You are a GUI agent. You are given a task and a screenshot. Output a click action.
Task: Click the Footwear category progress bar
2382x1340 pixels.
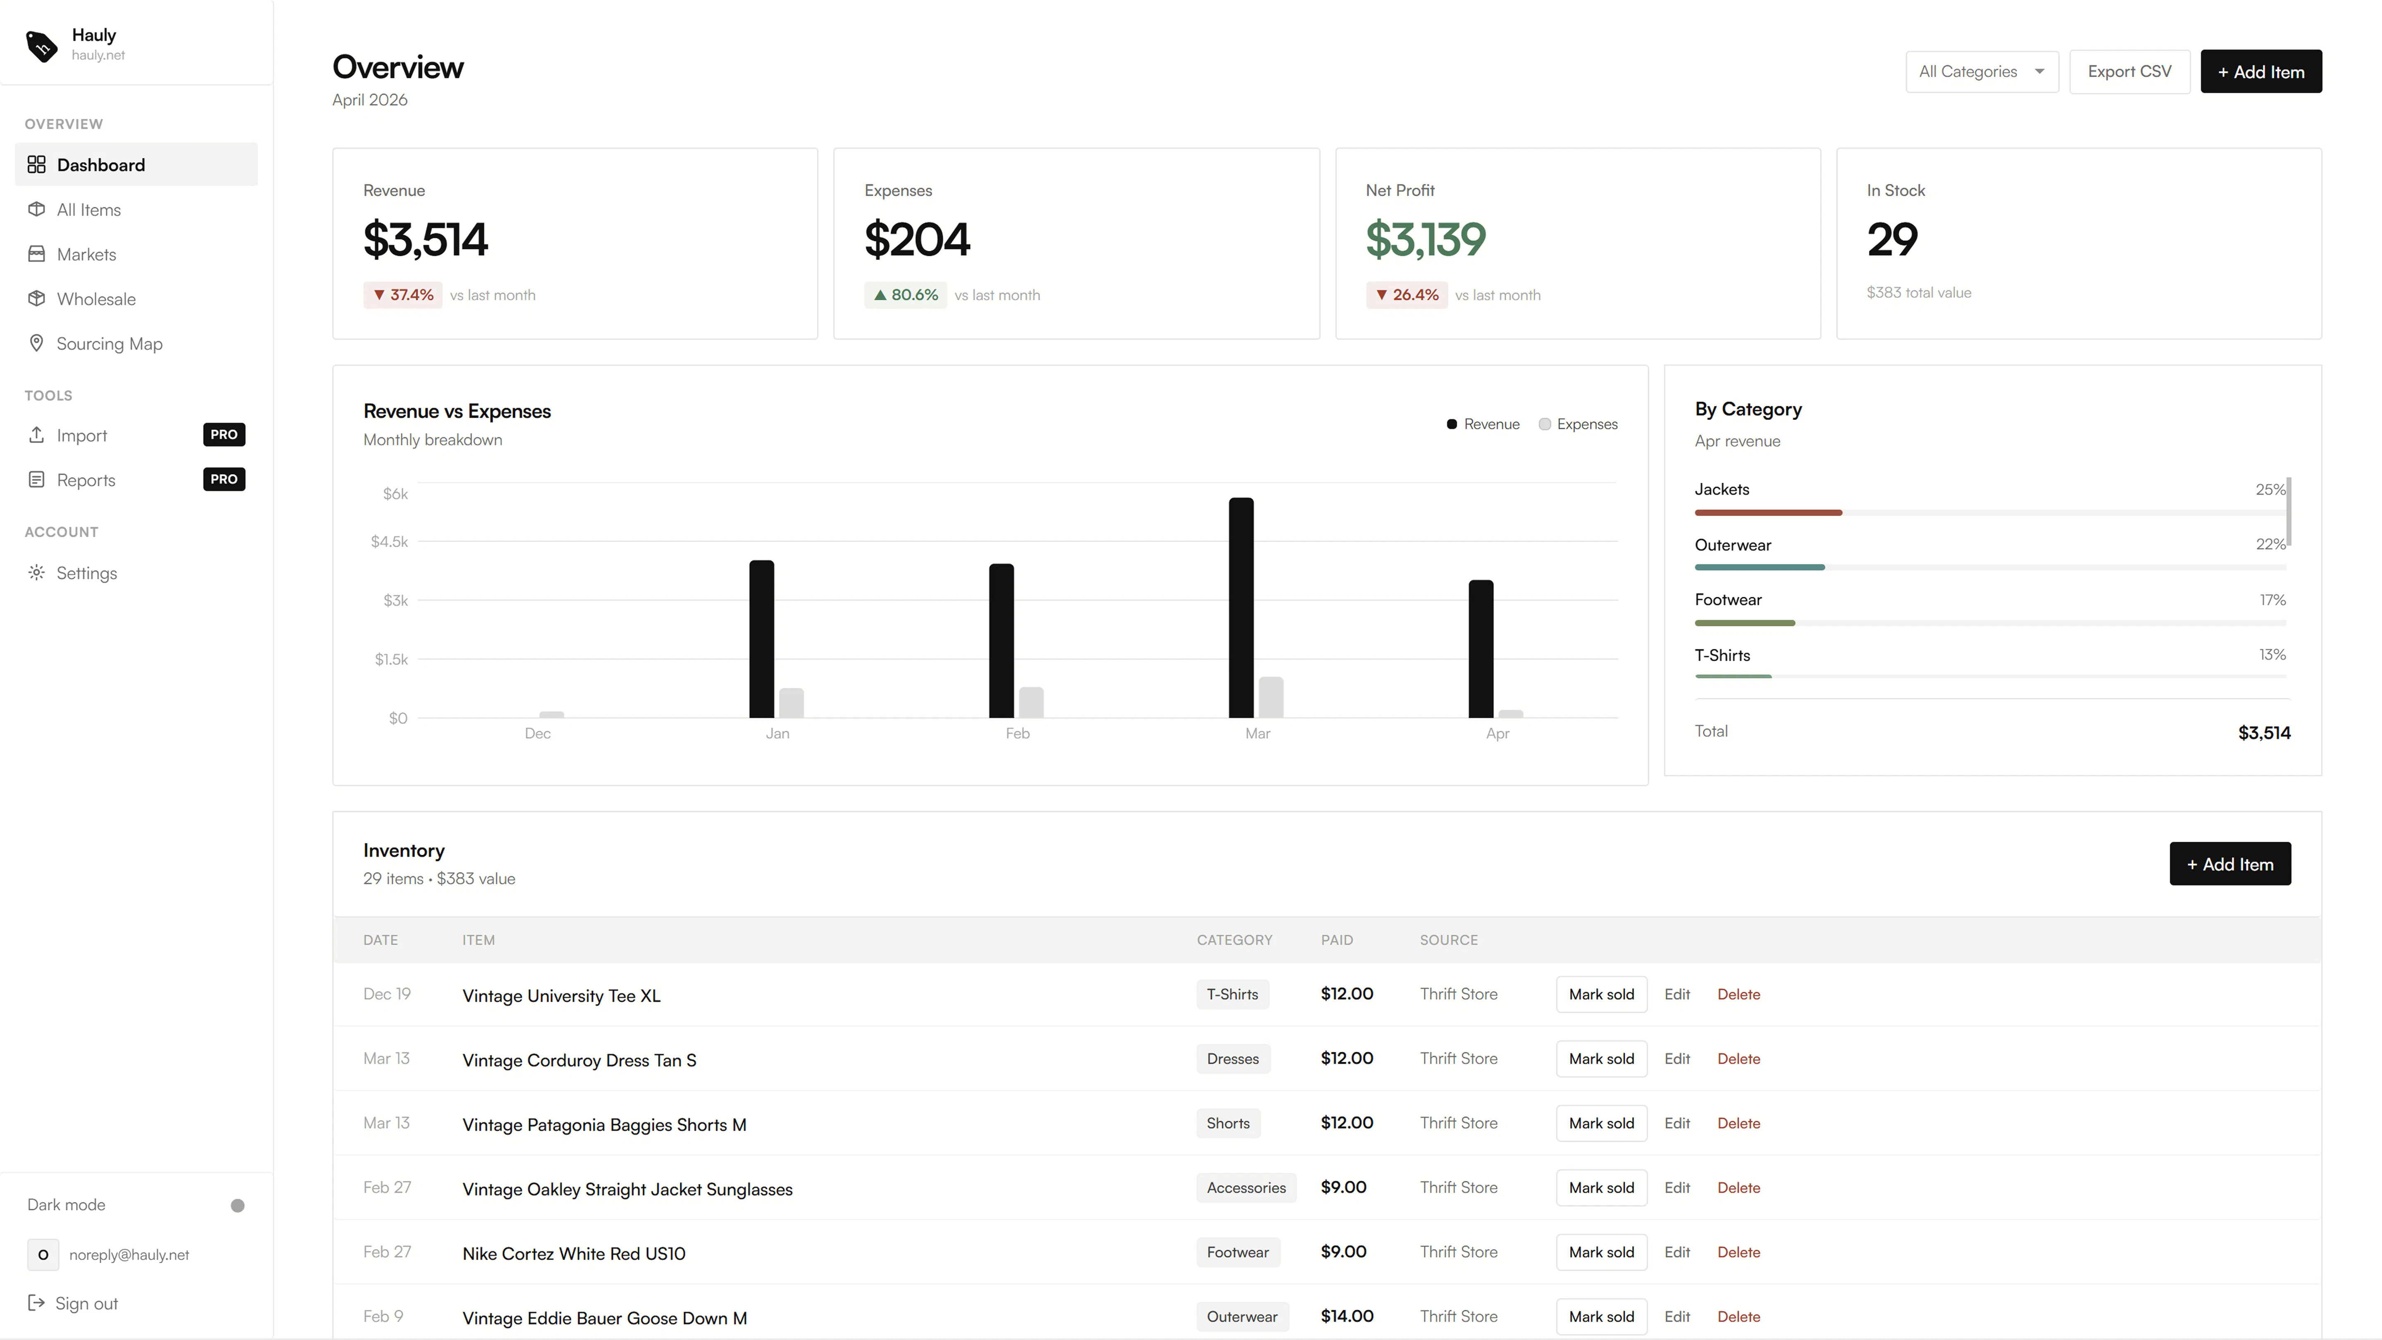[1990, 622]
